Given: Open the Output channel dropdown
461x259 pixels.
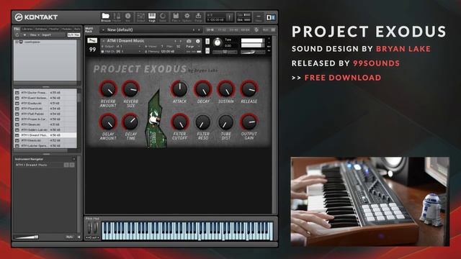Looking at the screenshot, I should [122, 46].
